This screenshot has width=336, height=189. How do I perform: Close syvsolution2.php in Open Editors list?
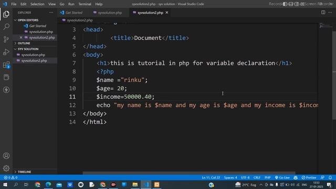pyautogui.click(x=21, y=37)
